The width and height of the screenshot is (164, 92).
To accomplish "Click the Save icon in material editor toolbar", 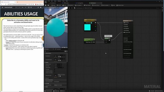I will tap(46, 5).
